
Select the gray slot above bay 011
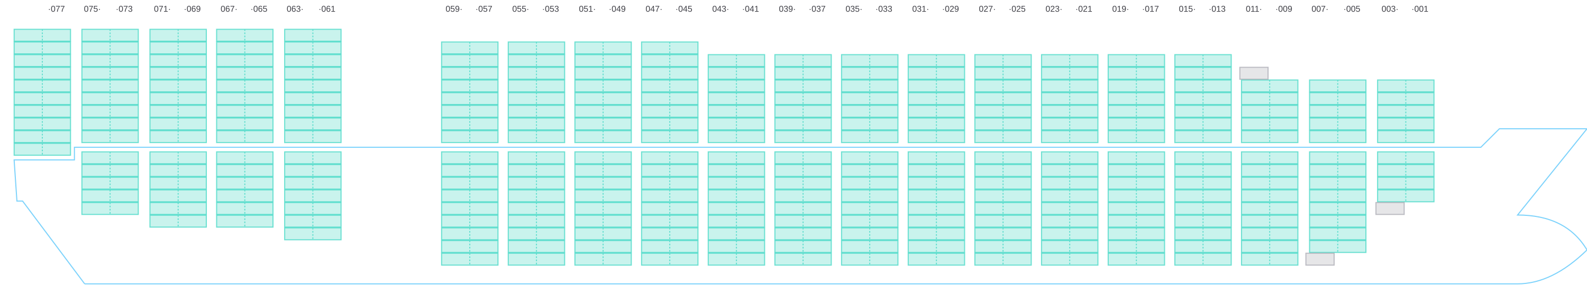click(1254, 73)
